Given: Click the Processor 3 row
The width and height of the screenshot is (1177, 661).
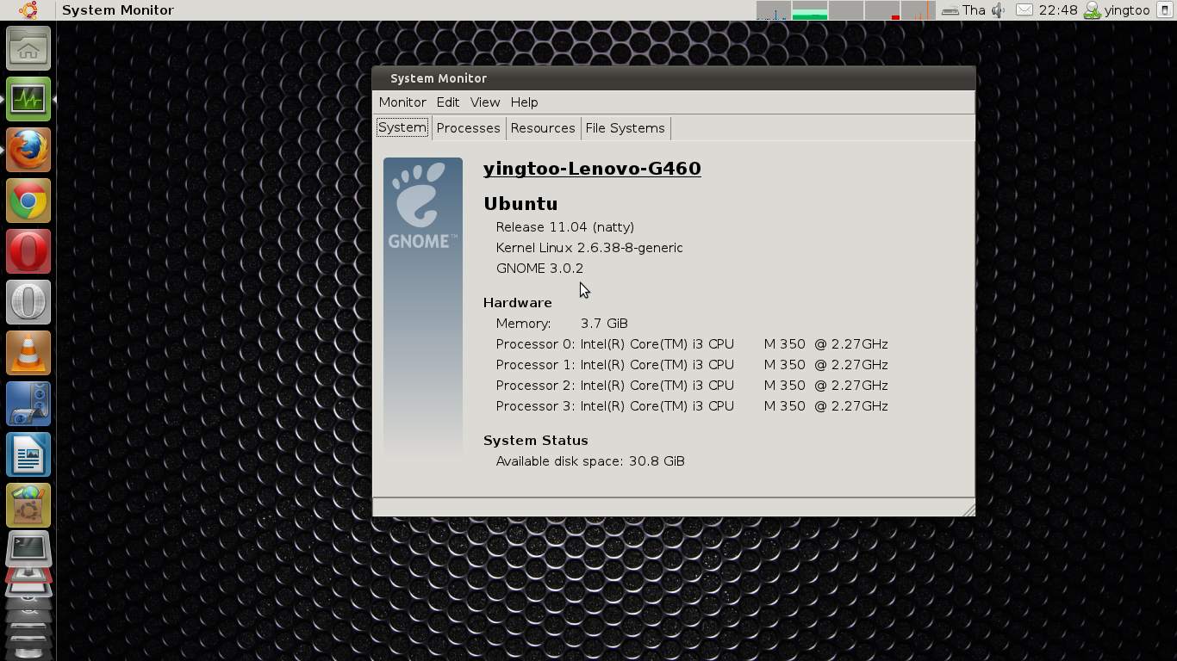Looking at the screenshot, I should (x=692, y=406).
